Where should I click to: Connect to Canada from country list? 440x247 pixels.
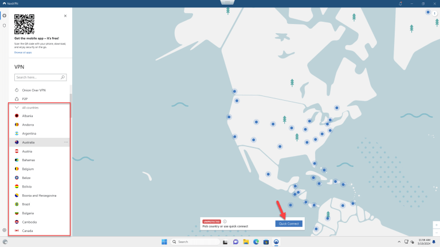pyautogui.click(x=27, y=230)
